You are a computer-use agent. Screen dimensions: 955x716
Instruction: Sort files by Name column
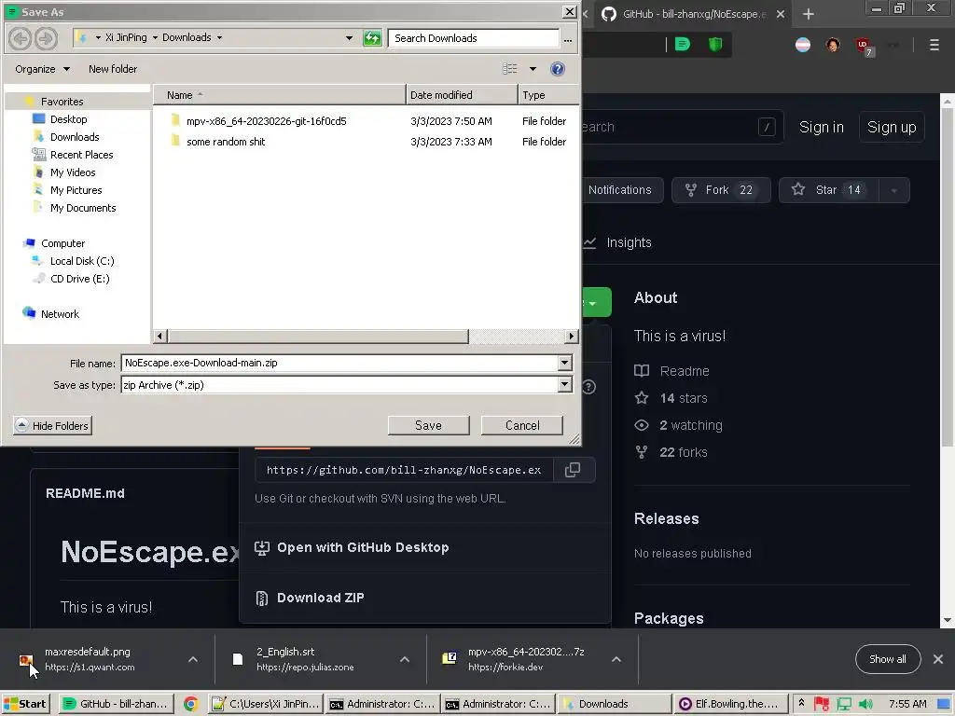[279, 95]
